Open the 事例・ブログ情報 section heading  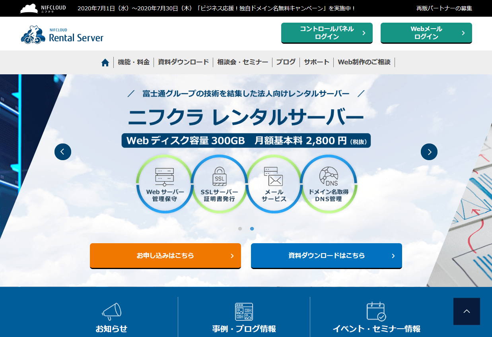click(244, 329)
